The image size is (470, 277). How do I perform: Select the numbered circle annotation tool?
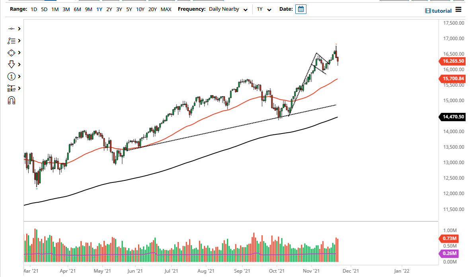coord(11,76)
